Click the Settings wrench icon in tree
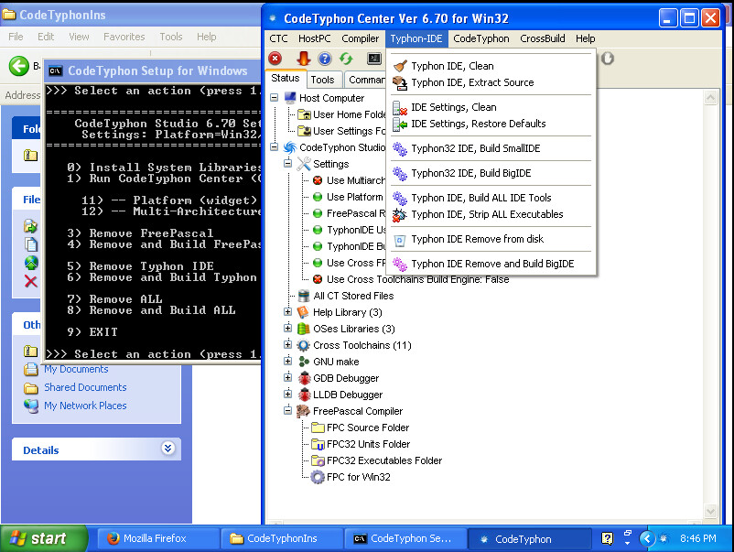This screenshot has width=734, height=552. (x=304, y=164)
